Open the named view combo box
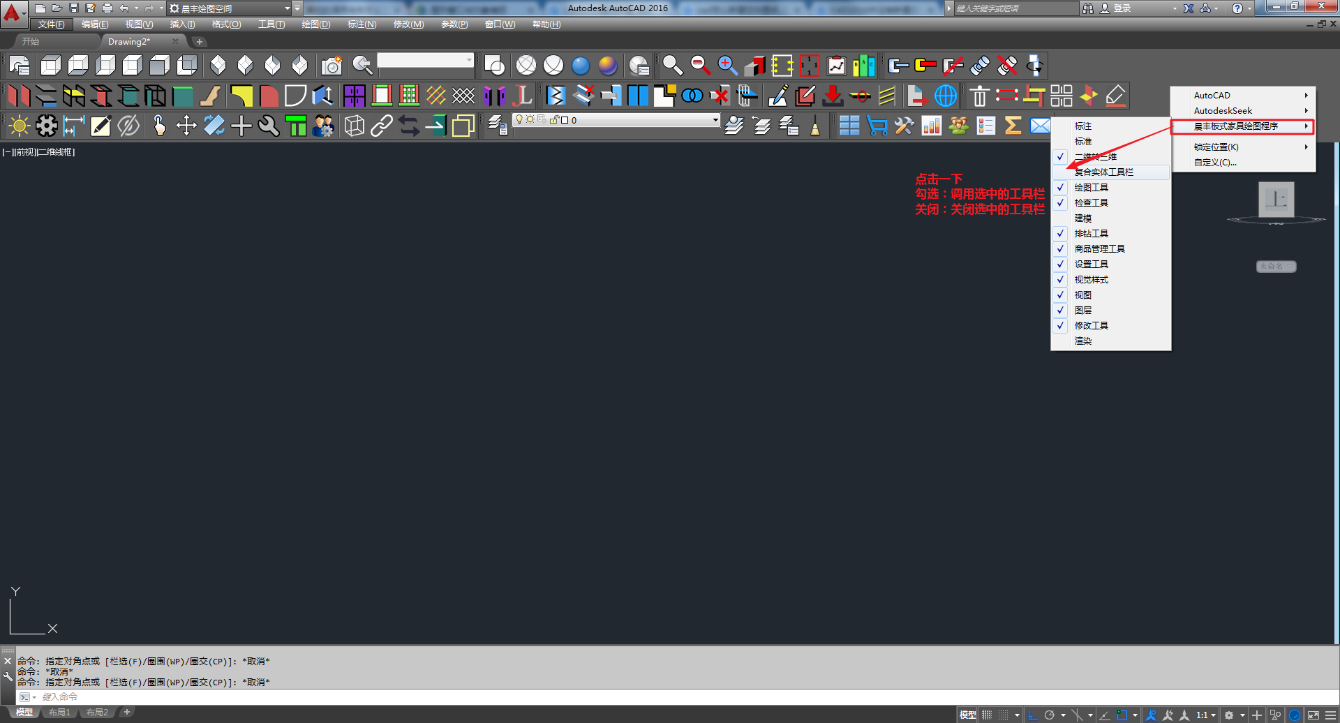Image resolution: width=1340 pixels, height=723 pixels. [x=426, y=61]
